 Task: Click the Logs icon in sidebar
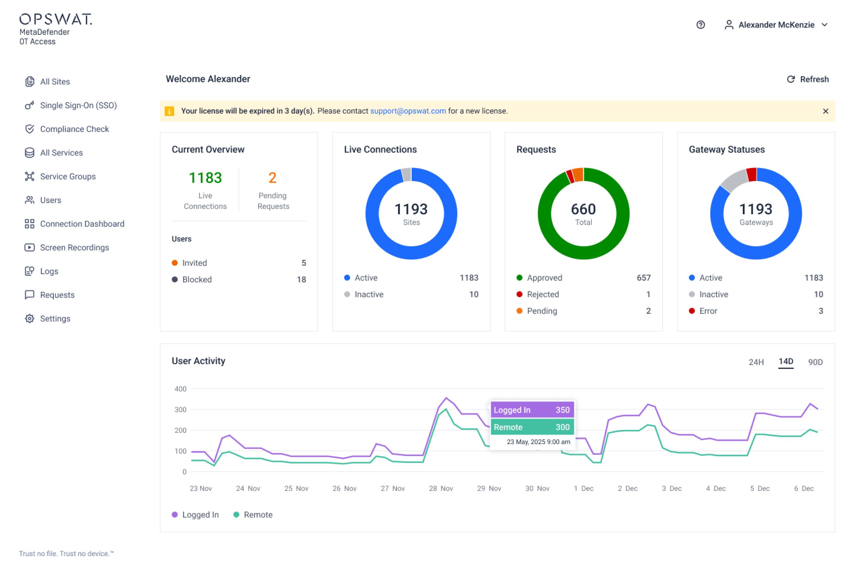[30, 271]
